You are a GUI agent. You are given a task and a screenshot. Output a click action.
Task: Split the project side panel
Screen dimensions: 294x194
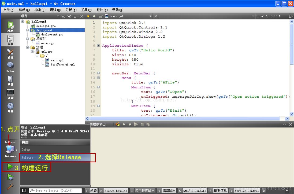(x=76, y=16)
